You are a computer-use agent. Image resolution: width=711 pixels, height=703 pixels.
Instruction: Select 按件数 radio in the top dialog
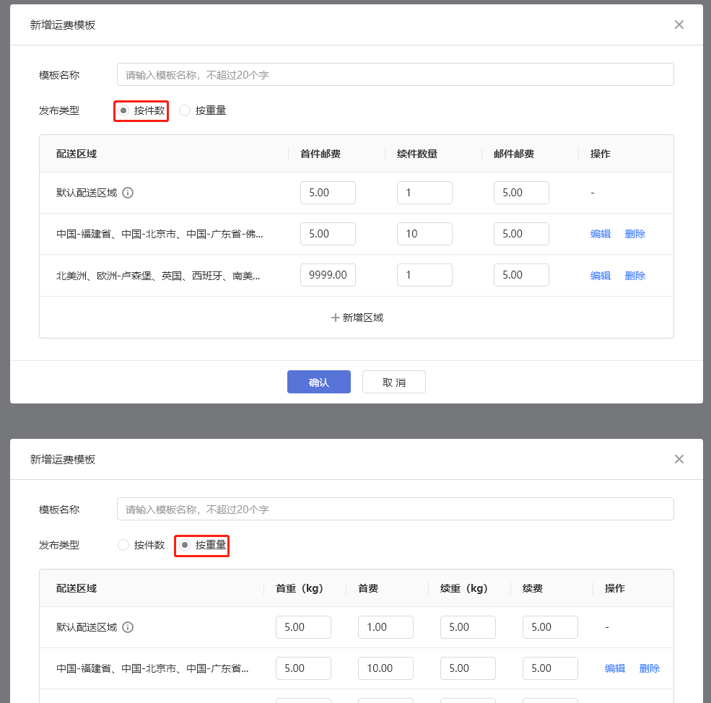[124, 110]
